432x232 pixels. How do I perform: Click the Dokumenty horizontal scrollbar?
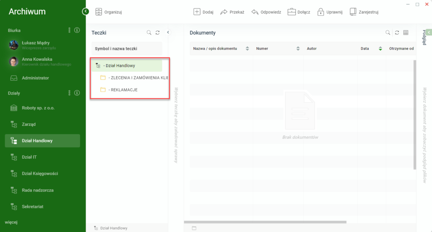click(265, 222)
